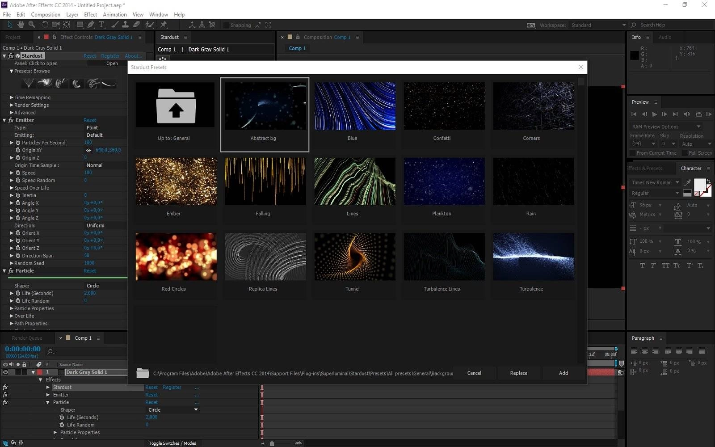This screenshot has height=447, width=715.
Task: Select the Horizontal Type tool
Action: [x=101, y=25]
